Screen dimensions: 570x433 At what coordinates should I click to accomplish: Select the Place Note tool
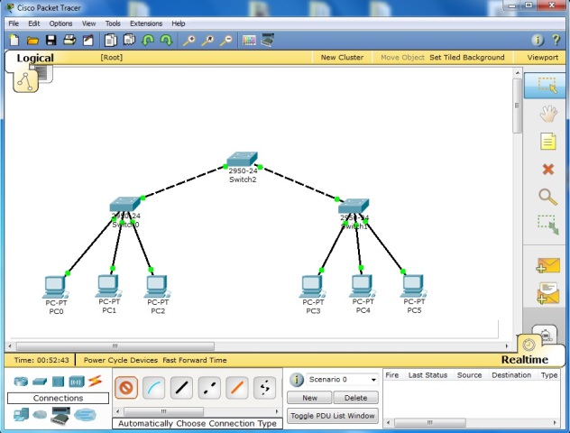click(x=547, y=141)
